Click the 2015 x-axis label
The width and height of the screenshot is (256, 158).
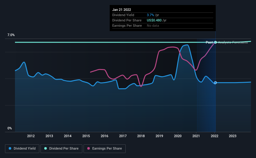[x=86, y=136]
